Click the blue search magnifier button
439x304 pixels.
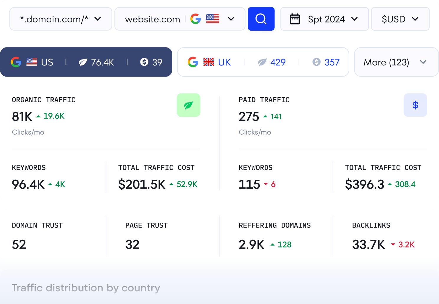pos(261,19)
